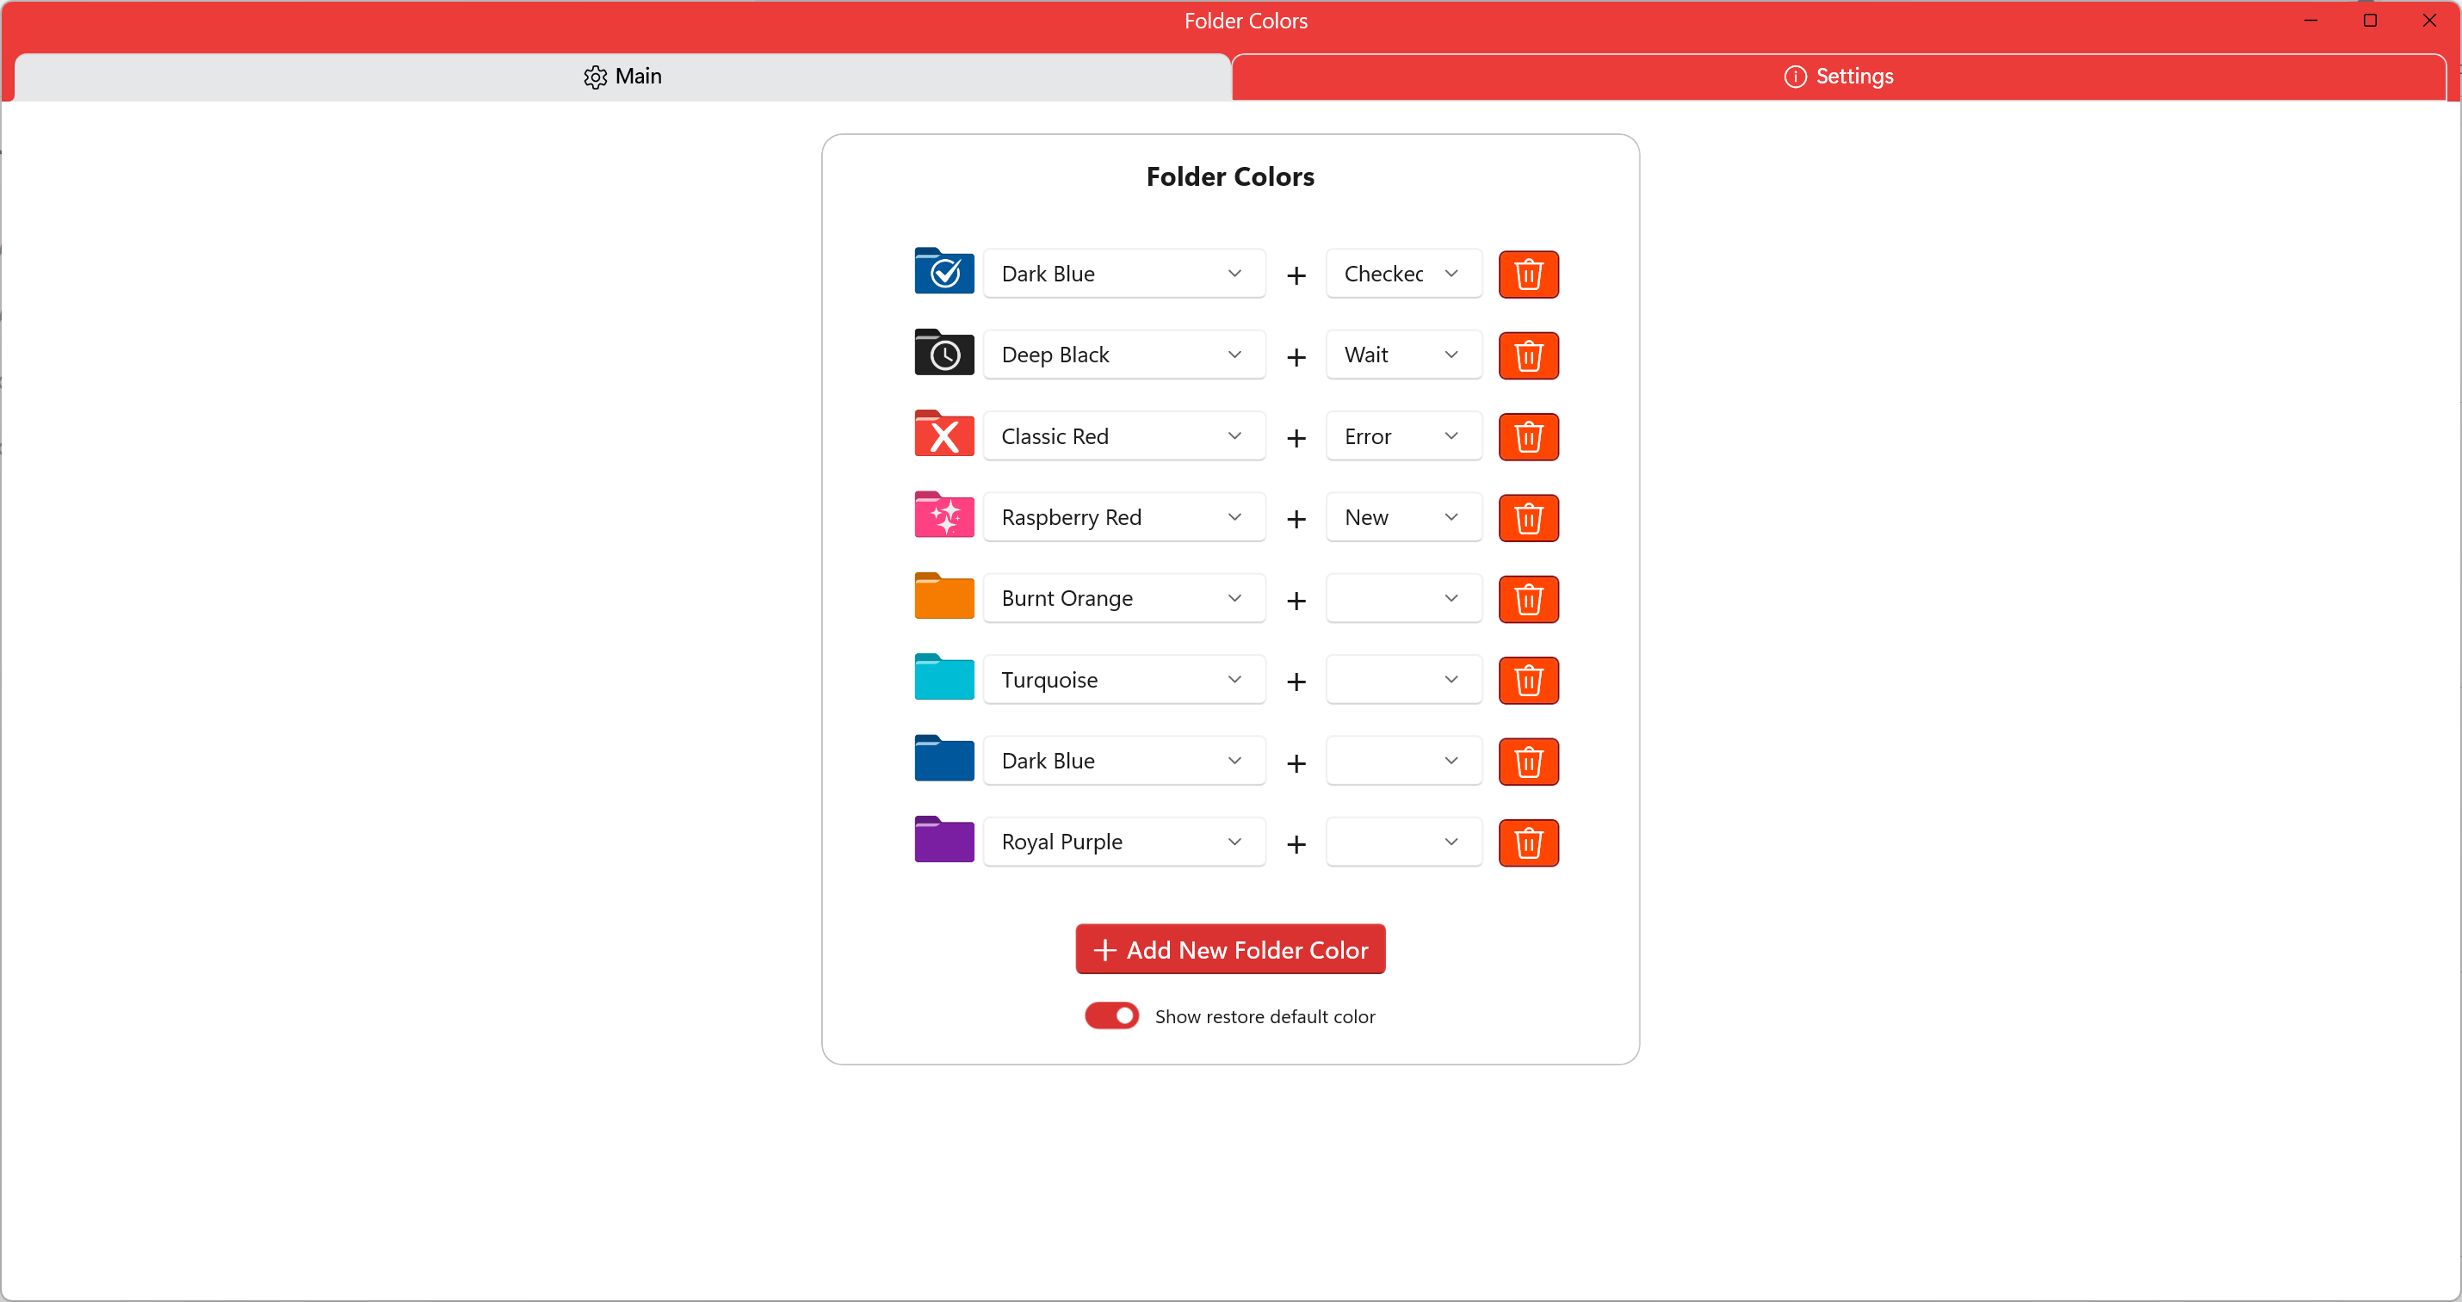The image size is (2462, 1302).
Task: Click the red folder with X icon
Action: coord(943,435)
